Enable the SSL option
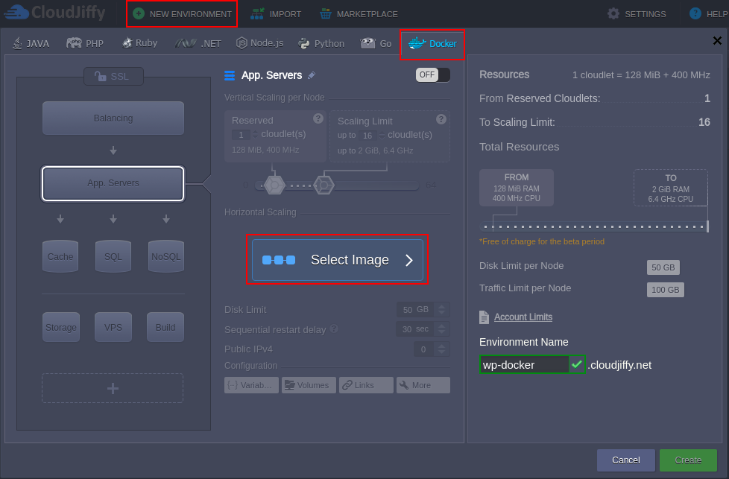This screenshot has height=479, width=729. [x=113, y=76]
